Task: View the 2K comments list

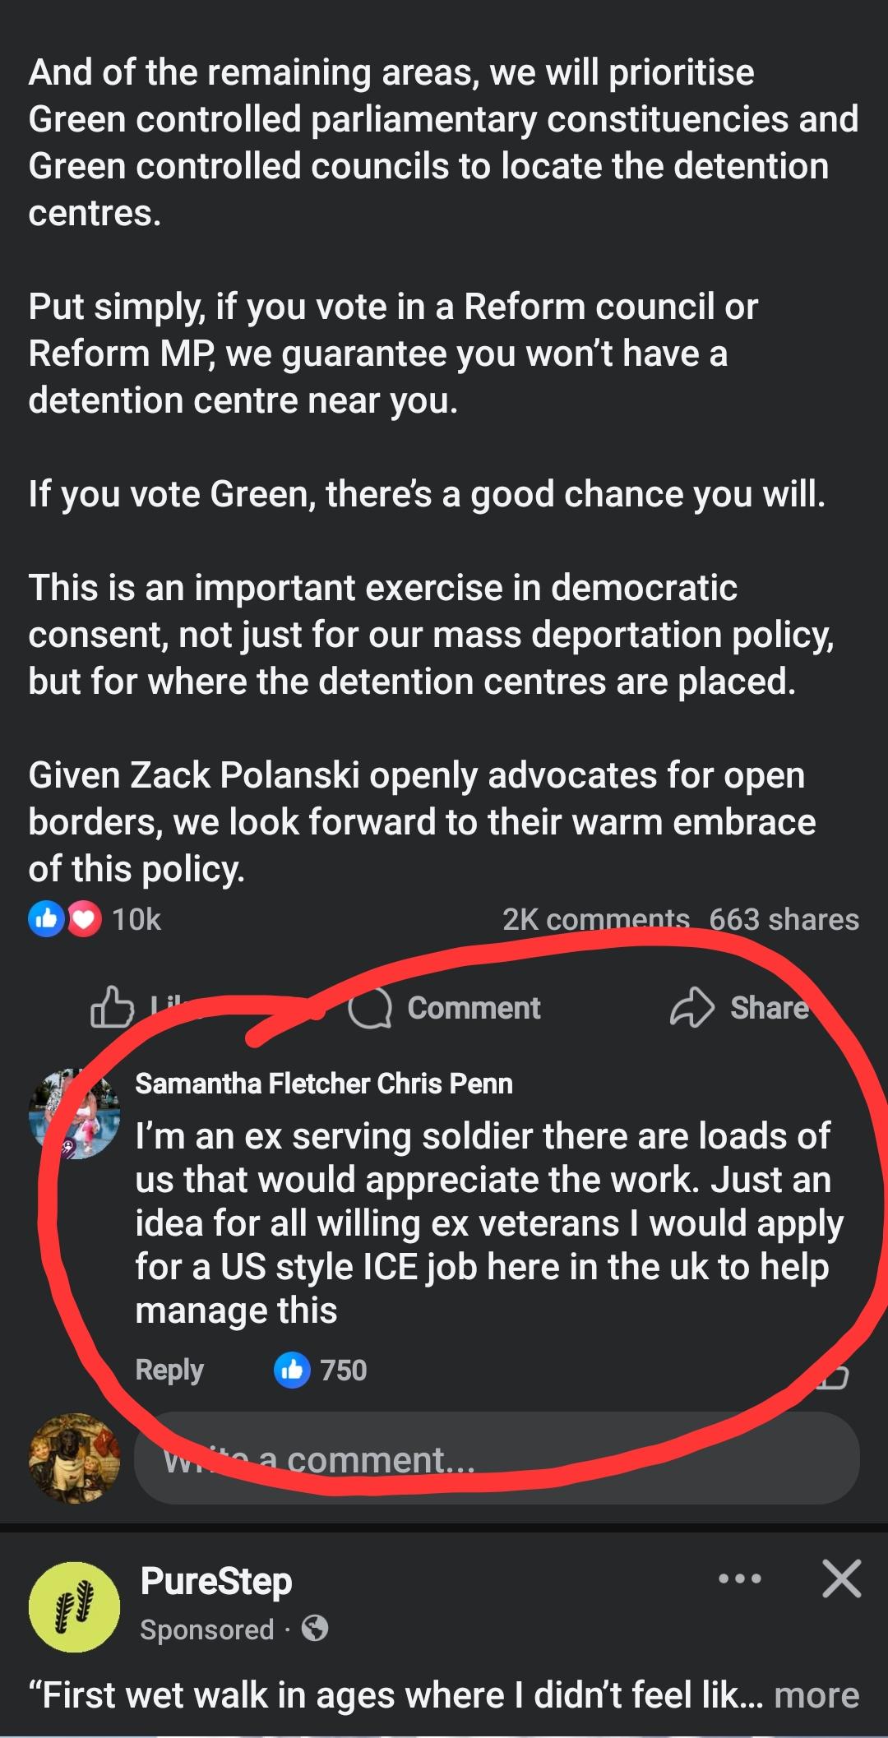Action: coord(596,919)
